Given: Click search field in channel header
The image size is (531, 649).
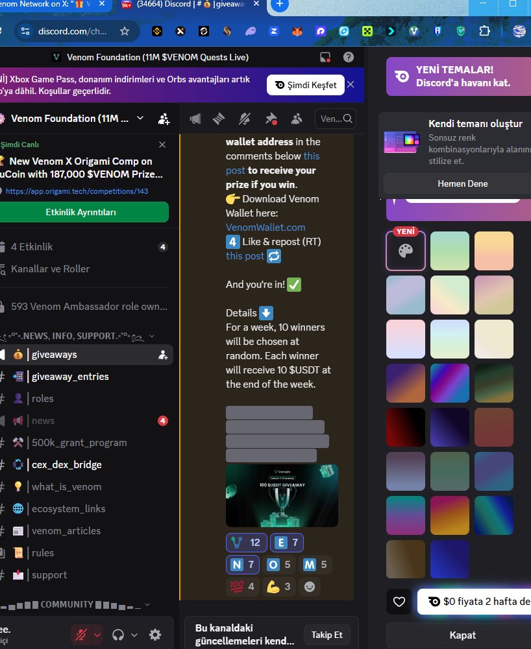Looking at the screenshot, I should pos(336,119).
